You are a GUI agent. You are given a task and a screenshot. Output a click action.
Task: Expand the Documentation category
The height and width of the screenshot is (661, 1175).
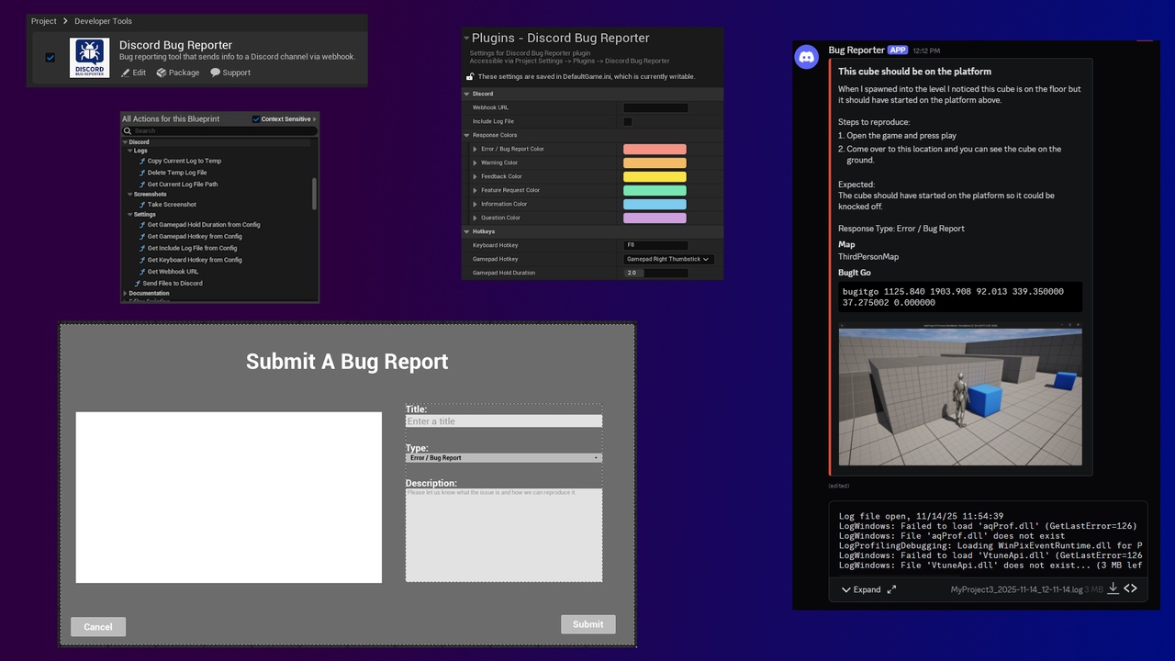click(x=125, y=294)
